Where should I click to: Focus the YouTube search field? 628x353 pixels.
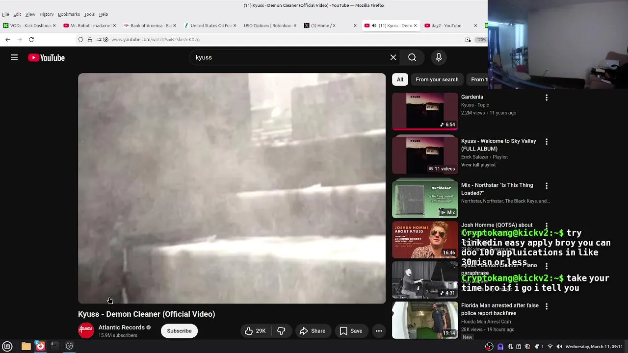tap(289, 58)
